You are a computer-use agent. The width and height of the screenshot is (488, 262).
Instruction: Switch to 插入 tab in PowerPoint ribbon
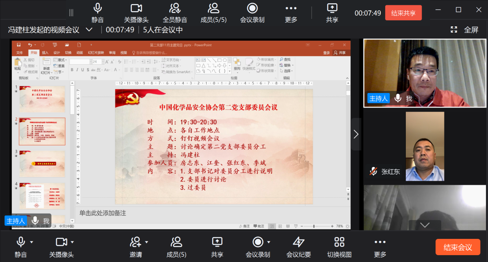45,53
